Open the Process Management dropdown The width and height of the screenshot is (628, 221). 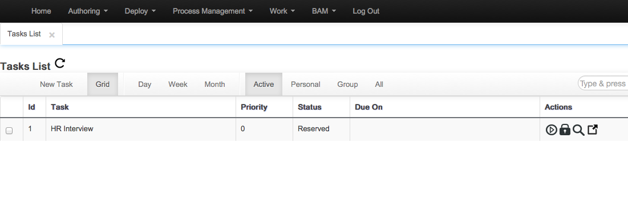click(213, 11)
